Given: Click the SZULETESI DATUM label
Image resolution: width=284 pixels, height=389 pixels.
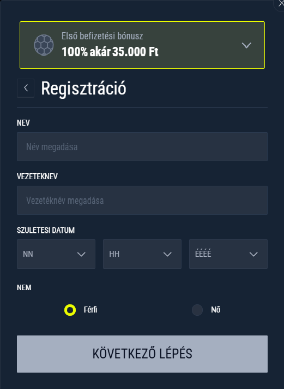Looking at the screenshot, I should [46, 231].
